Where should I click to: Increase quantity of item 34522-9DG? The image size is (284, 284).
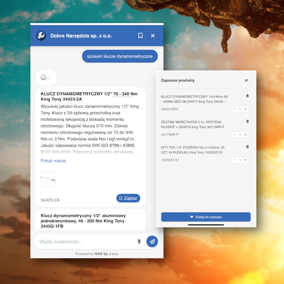tap(245, 109)
